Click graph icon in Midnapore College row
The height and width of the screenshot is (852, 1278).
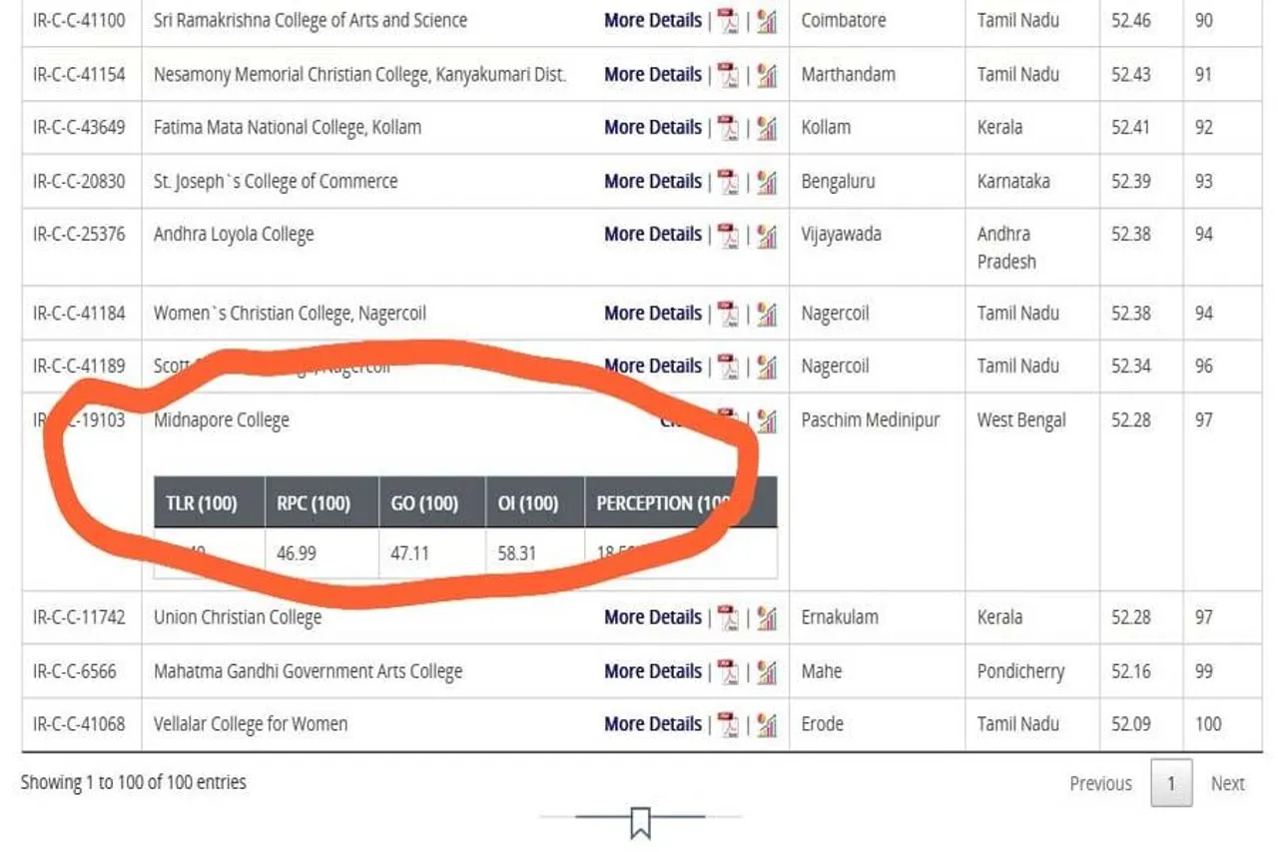(x=766, y=421)
